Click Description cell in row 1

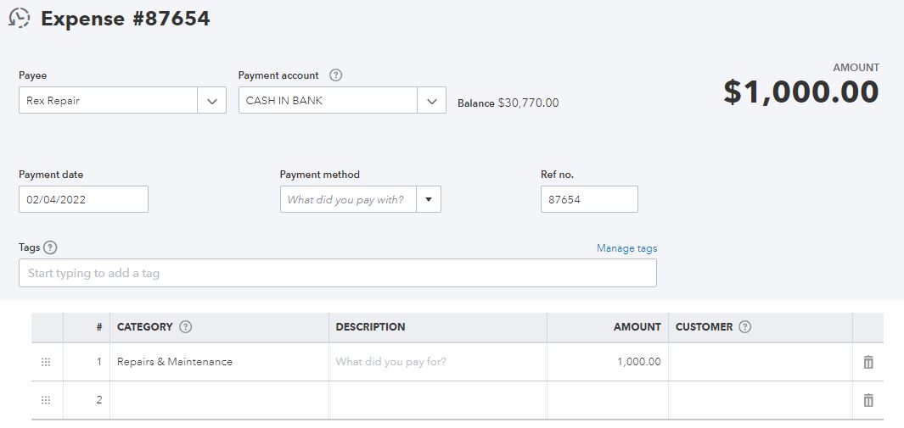437,362
